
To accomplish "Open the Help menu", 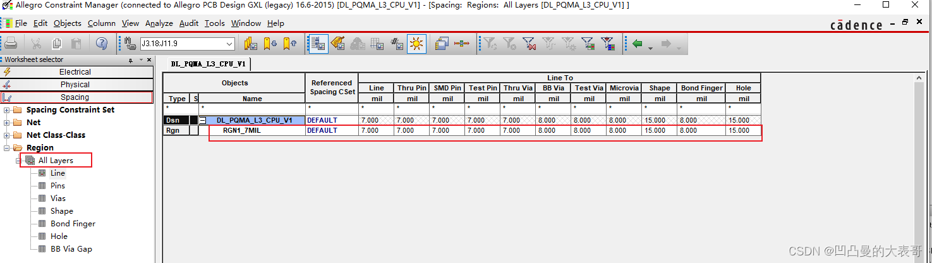I will [275, 23].
